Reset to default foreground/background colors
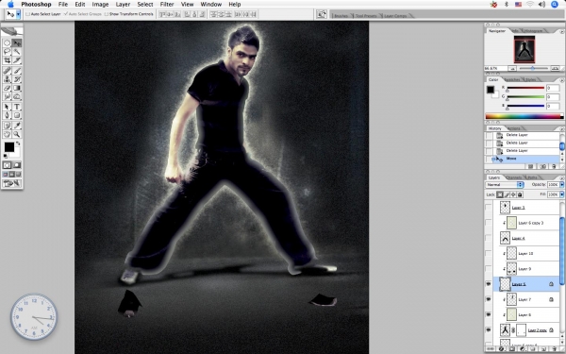566x354 pixels. 5,156
